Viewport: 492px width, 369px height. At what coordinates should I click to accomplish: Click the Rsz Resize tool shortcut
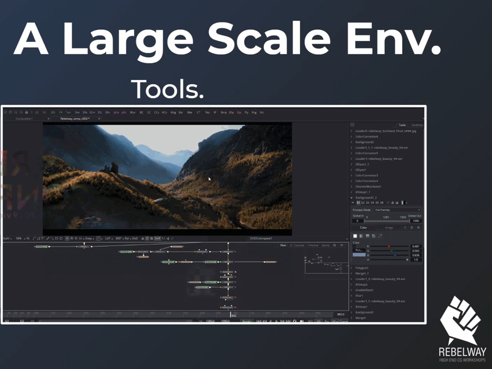208,112
